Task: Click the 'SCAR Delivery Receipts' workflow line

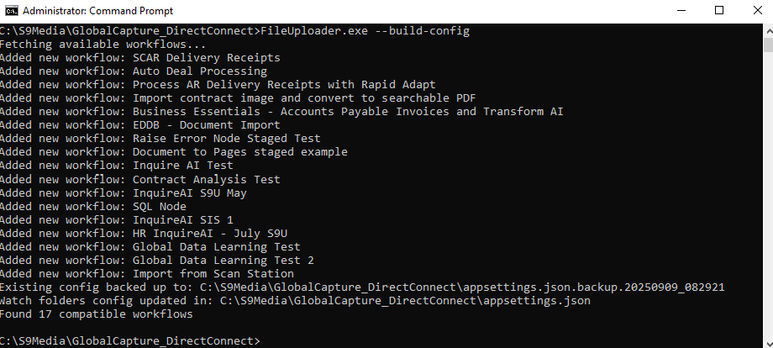Action: point(206,58)
